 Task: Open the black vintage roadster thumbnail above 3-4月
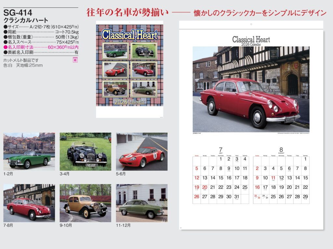coord(85,151)
